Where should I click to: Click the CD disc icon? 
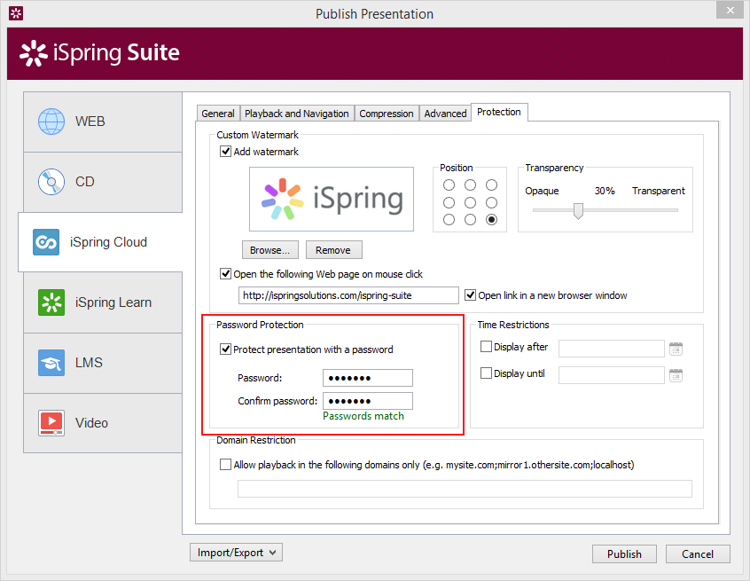51,182
